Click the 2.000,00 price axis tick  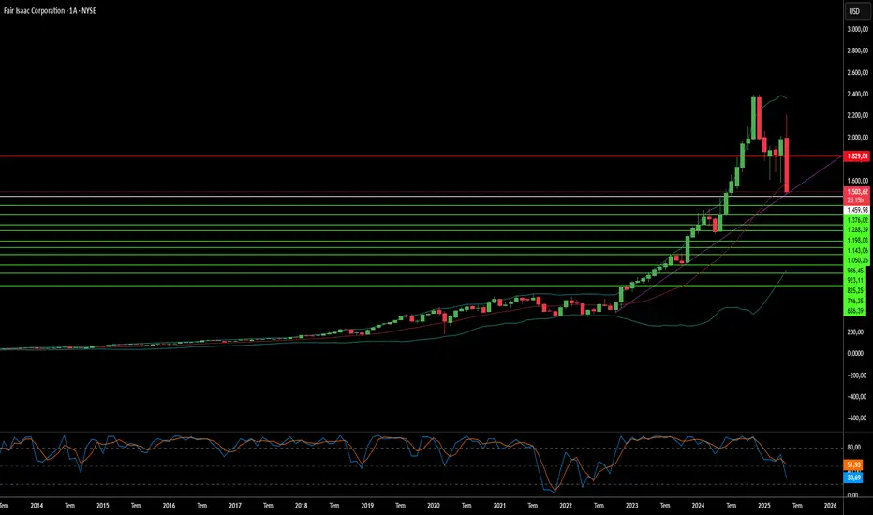(x=857, y=138)
